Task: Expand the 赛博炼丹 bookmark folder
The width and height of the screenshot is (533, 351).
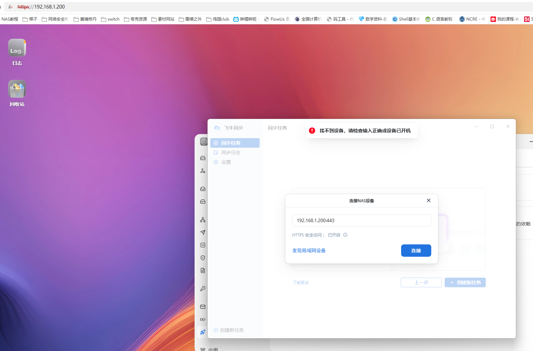Action: click(85, 19)
